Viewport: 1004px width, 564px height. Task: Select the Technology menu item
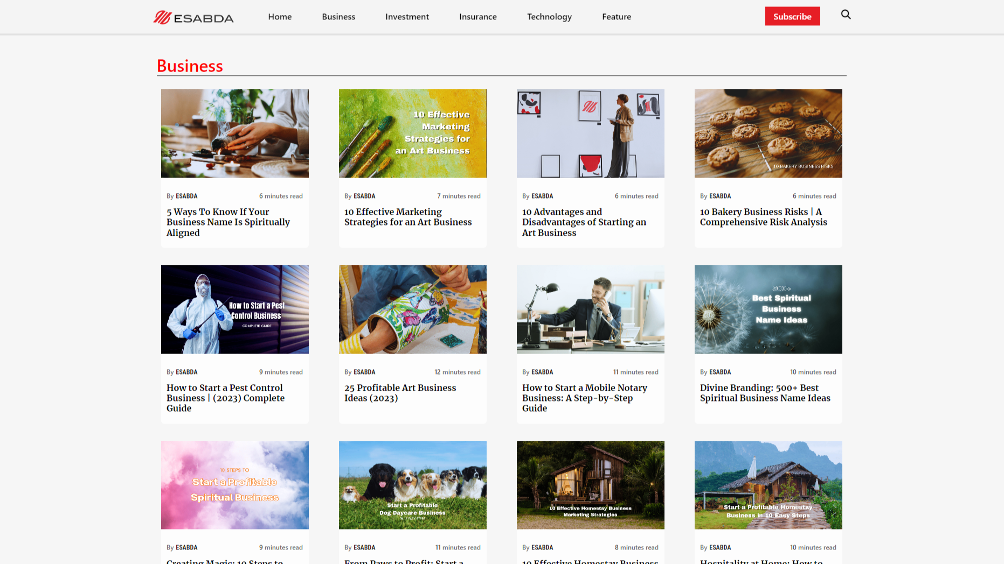pos(549,17)
